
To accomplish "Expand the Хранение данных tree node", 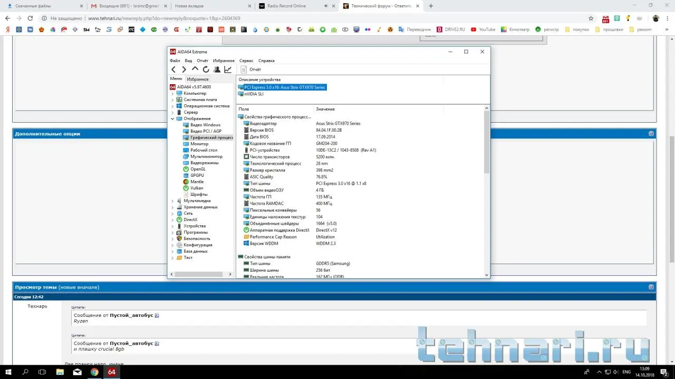I will [x=172, y=207].
